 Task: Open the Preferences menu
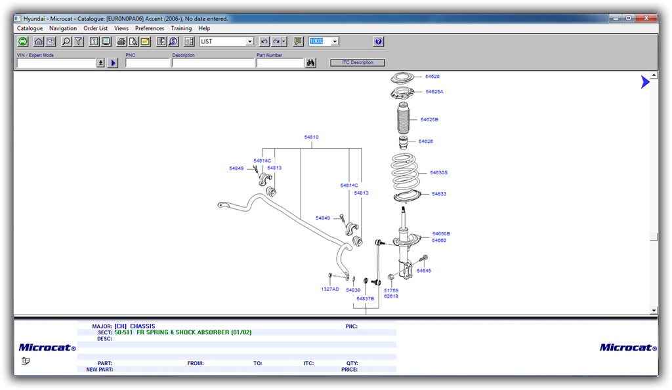[x=150, y=28]
